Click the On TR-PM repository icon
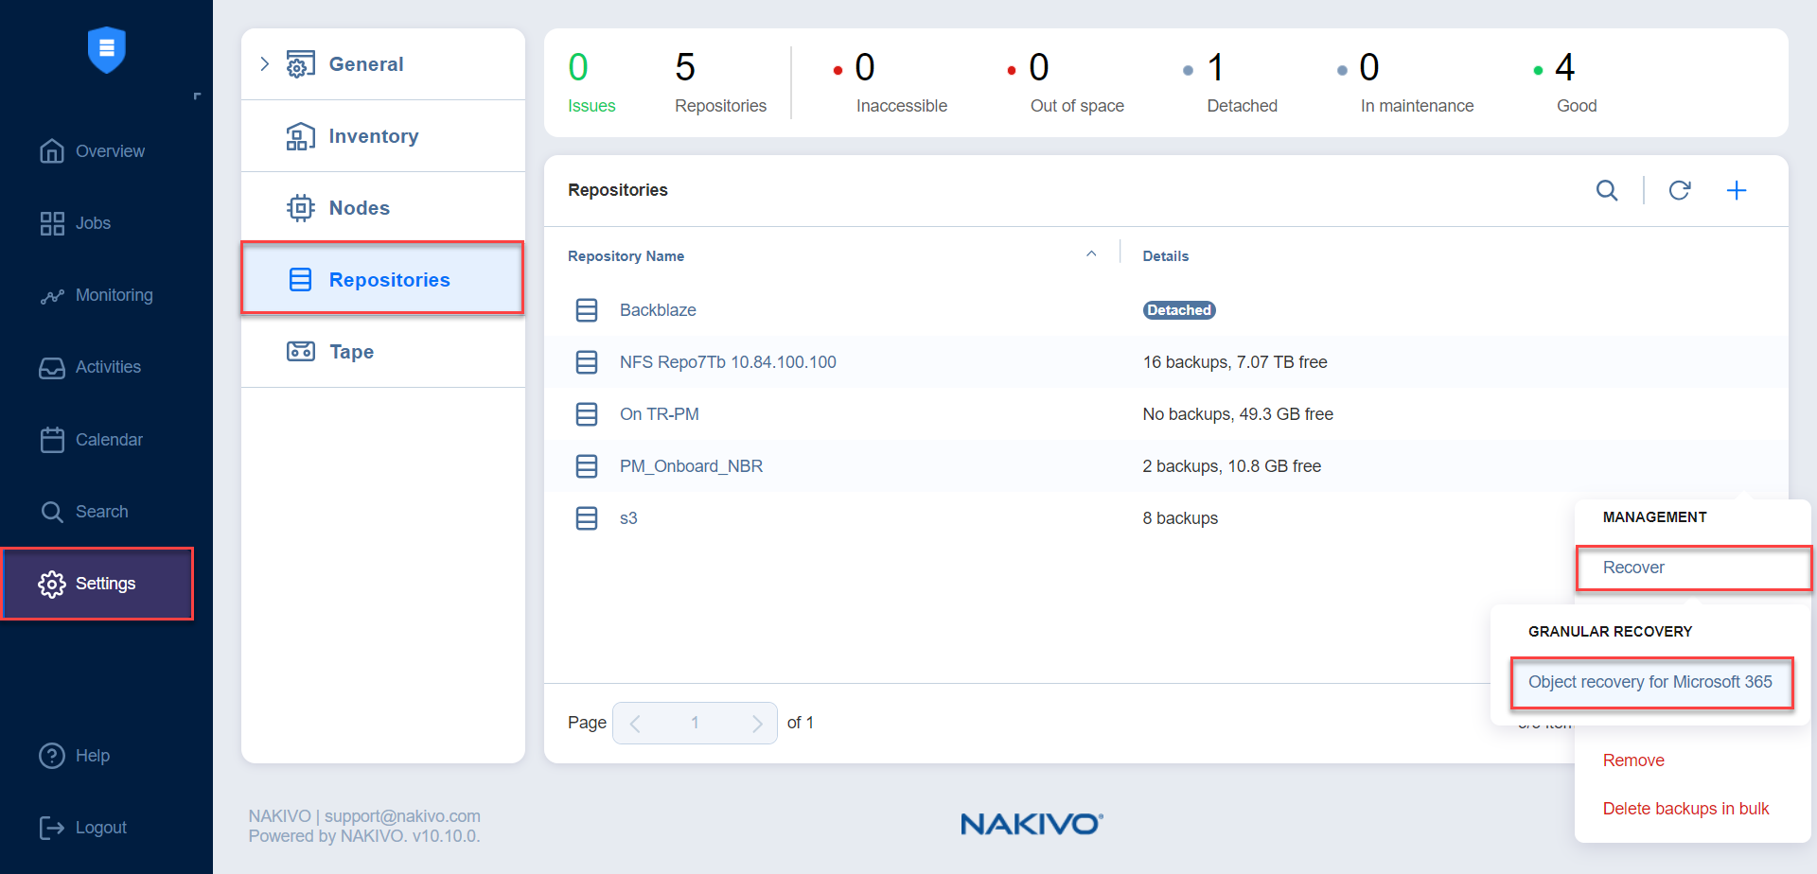This screenshot has width=1817, height=874. point(587,414)
